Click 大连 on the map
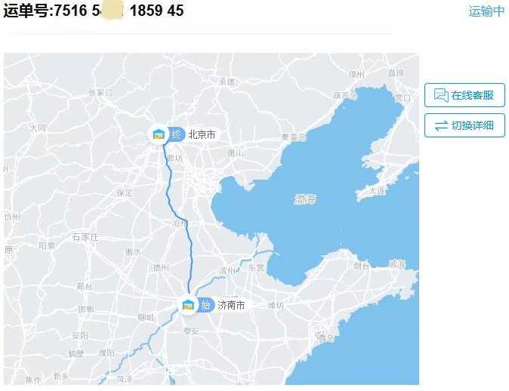509x391 pixels. pos(377,190)
